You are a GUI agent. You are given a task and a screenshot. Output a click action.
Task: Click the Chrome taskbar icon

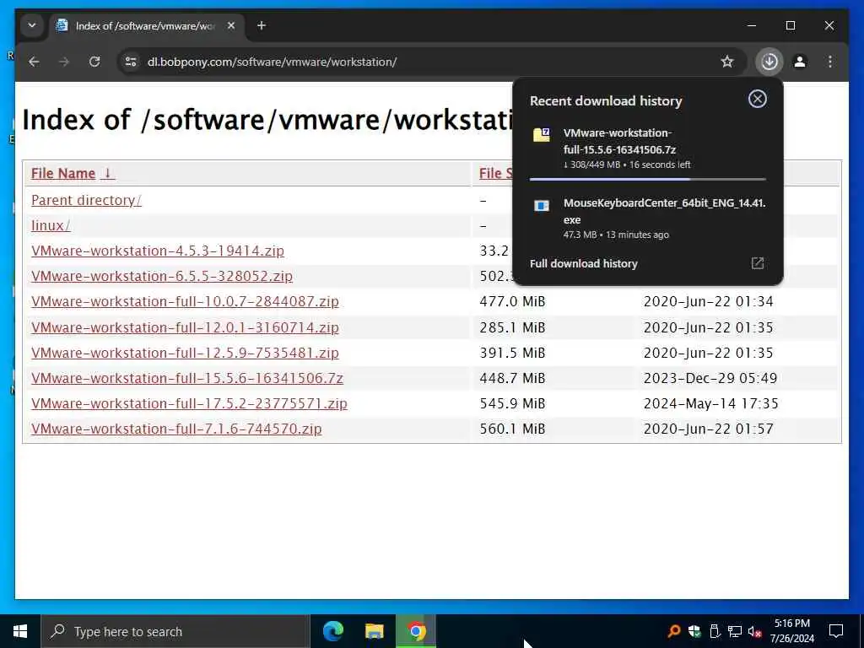[x=416, y=631]
